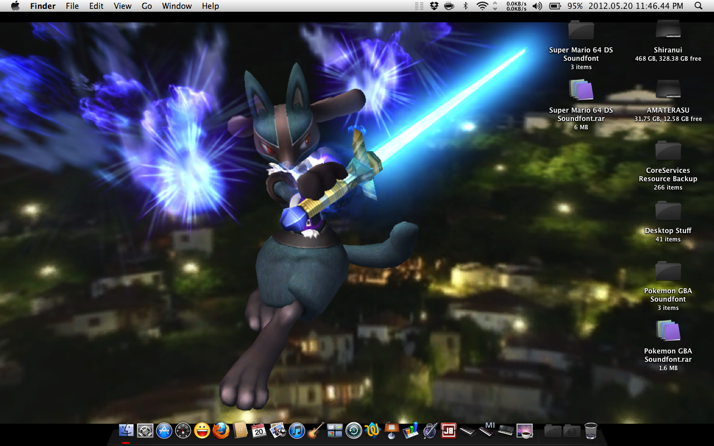Click the 0.0KB/s network speed readout
The height and width of the screenshot is (446, 714).
point(516,6)
